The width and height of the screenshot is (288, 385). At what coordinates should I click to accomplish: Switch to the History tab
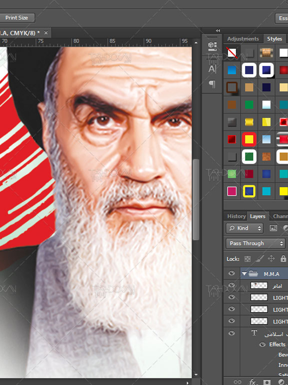point(236,216)
